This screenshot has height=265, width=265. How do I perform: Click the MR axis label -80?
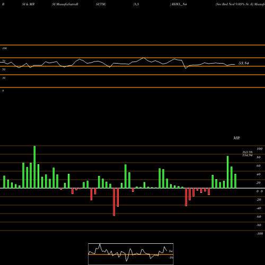259,225
